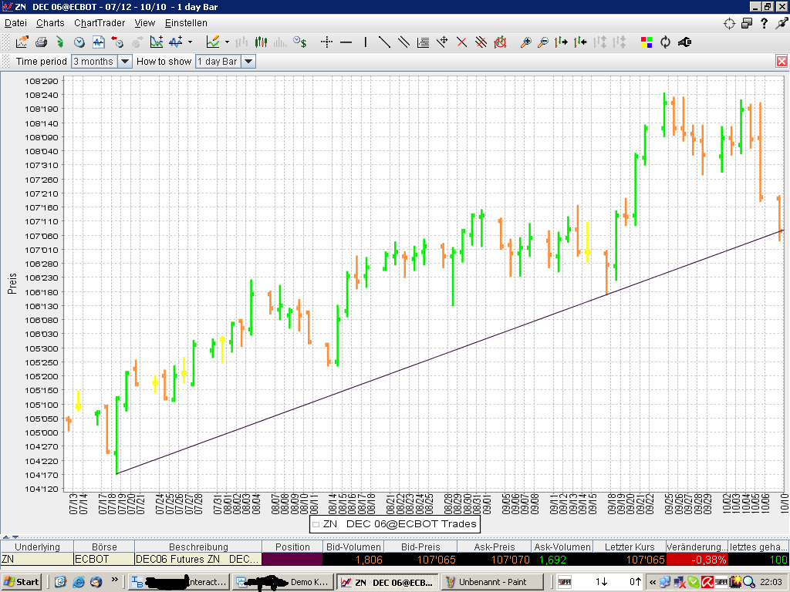Click the red X remove-line icon
Image resolution: width=790 pixels, height=592 pixels.
462,42
